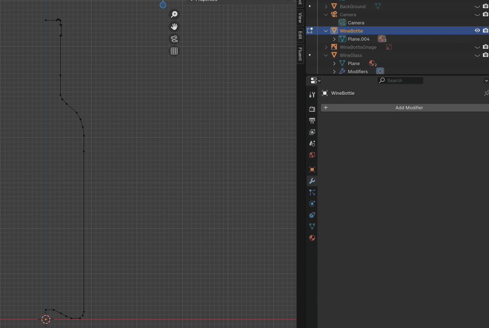Open the Object Constraints properties tab
Screen dimensions: 489x328
pyautogui.click(x=312, y=215)
